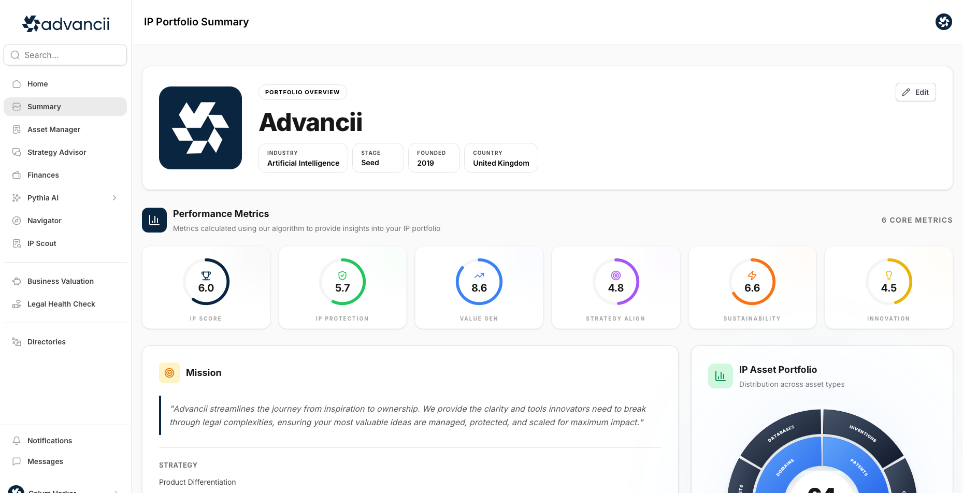Viewport: 963px width, 493px height.
Task: Click the lightbulb icon on the Innovation card
Action: tap(889, 275)
